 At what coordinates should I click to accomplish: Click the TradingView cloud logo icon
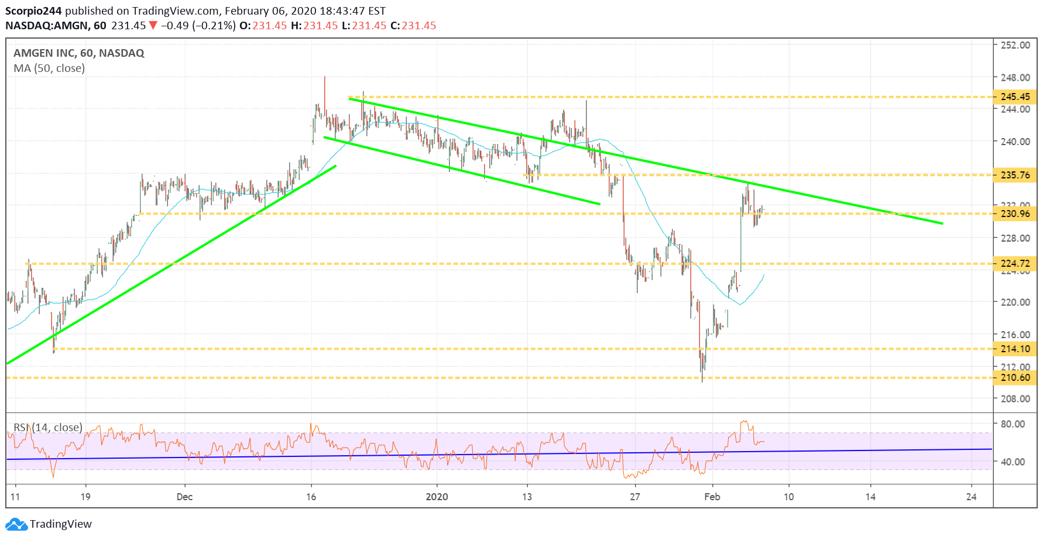(16, 524)
